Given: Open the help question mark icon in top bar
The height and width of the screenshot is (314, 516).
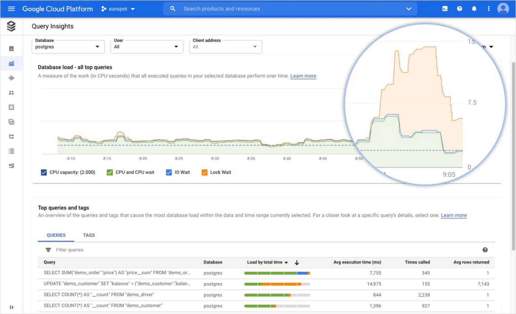Looking at the screenshot, I should point(460,8).
